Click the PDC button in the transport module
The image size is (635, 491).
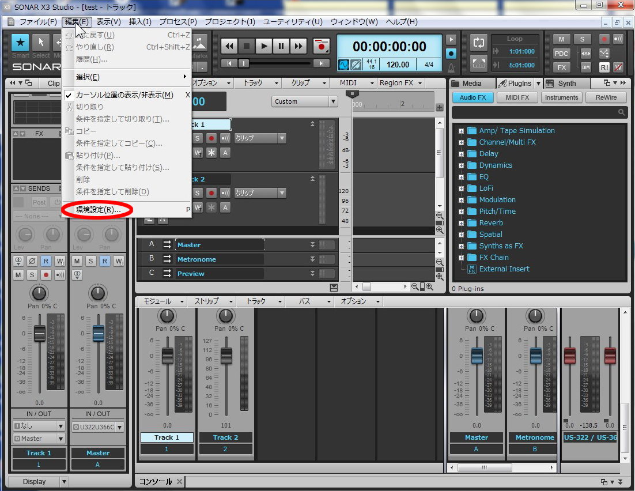pos(561,54)
